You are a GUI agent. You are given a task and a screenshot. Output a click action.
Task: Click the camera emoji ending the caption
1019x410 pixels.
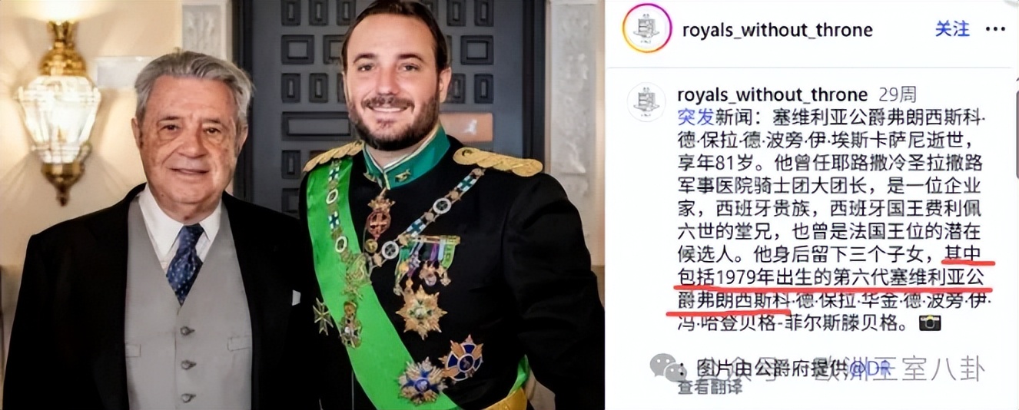(x=930, y=323)
